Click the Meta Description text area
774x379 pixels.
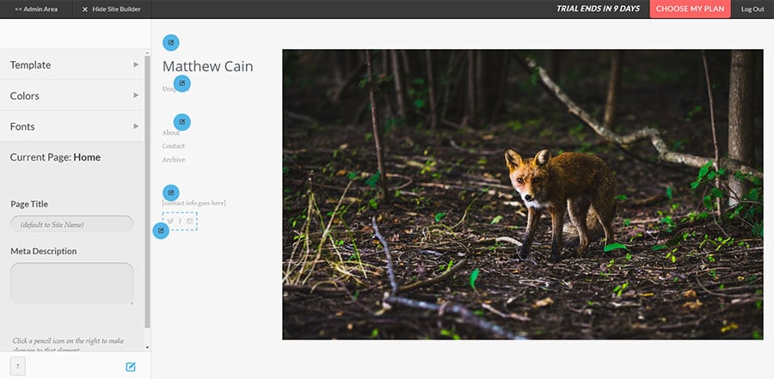[x=71, y=284]
